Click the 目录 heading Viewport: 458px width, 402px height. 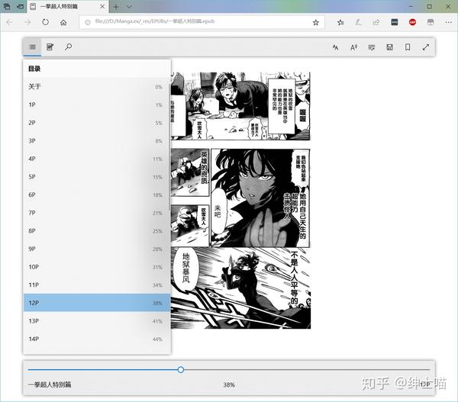coord(34,69)
